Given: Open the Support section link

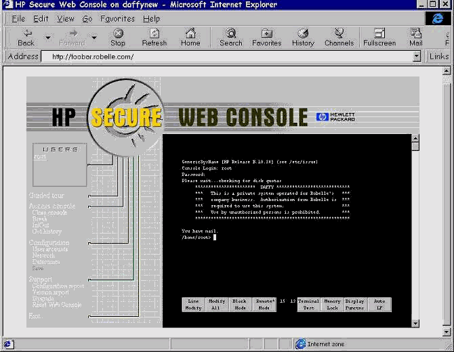Looking at the screenshot, I should (x=41, y=280).
